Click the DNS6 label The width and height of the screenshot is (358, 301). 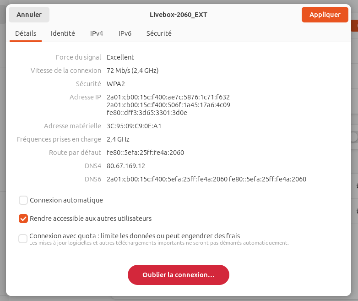tap(92, 179)
